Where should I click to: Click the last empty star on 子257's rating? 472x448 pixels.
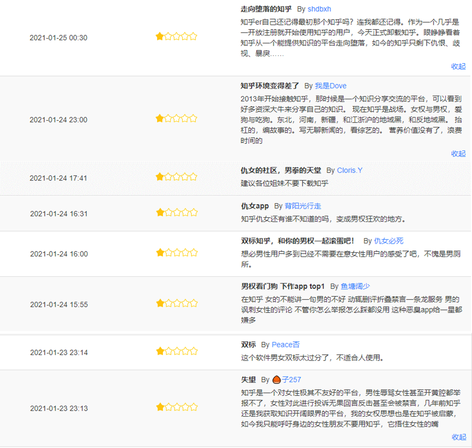[194, 407]
